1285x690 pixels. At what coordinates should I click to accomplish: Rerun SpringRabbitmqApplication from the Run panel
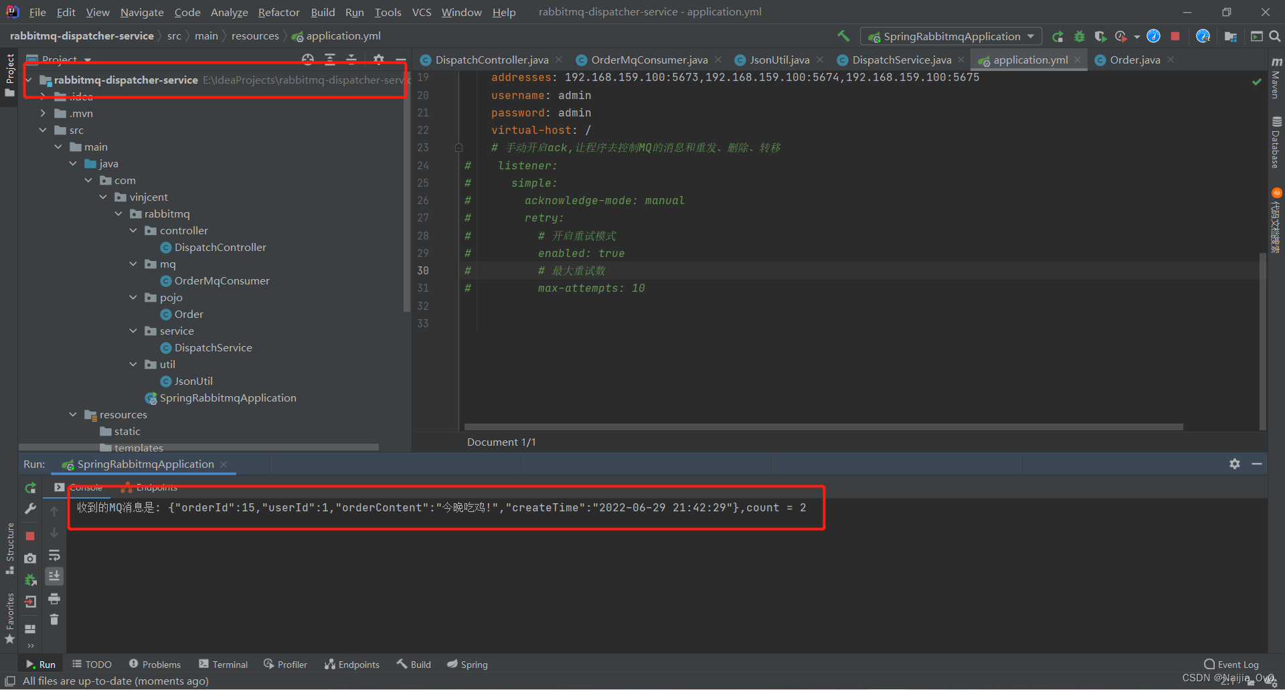(x=30, y=488)
